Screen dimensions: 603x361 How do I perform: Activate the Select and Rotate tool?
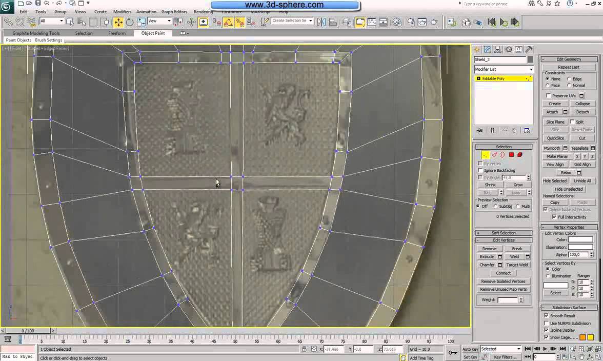tap(130, 22)
